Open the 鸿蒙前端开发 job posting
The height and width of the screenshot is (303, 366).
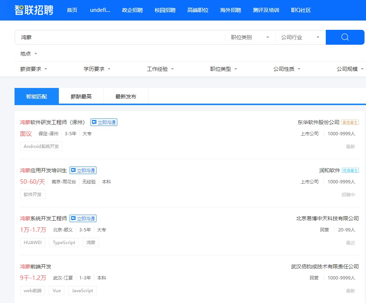[35, 266]
